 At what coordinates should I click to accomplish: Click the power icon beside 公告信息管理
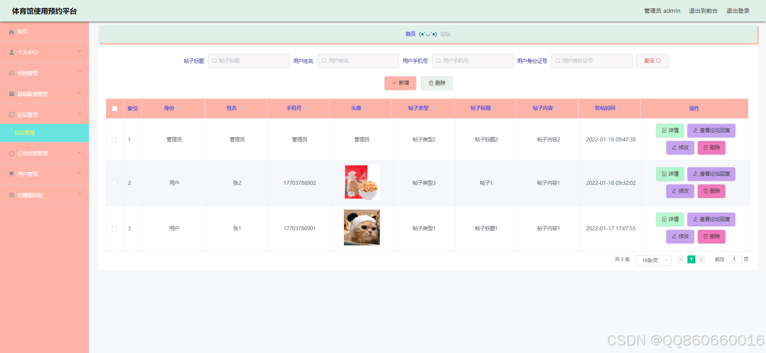pos(12,153)
